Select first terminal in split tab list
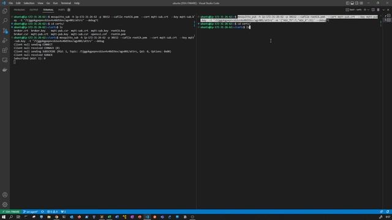 387,16
